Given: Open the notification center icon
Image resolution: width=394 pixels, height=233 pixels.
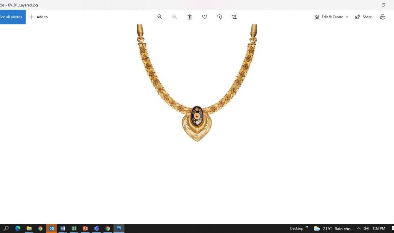Looking at the screenshot, I should pyautogui.click(x=393, y=228).
